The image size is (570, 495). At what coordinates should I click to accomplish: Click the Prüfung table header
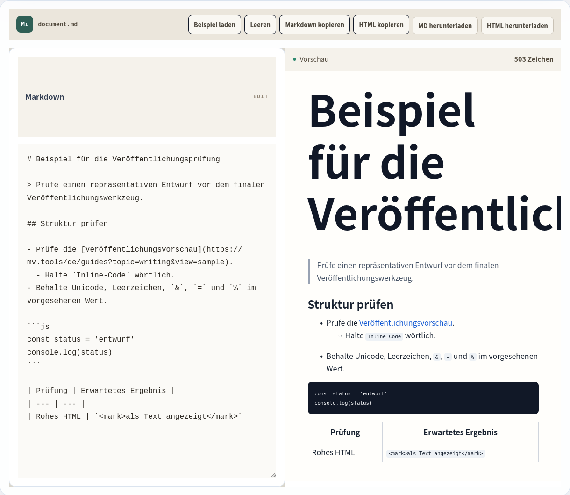click(345, 432)
